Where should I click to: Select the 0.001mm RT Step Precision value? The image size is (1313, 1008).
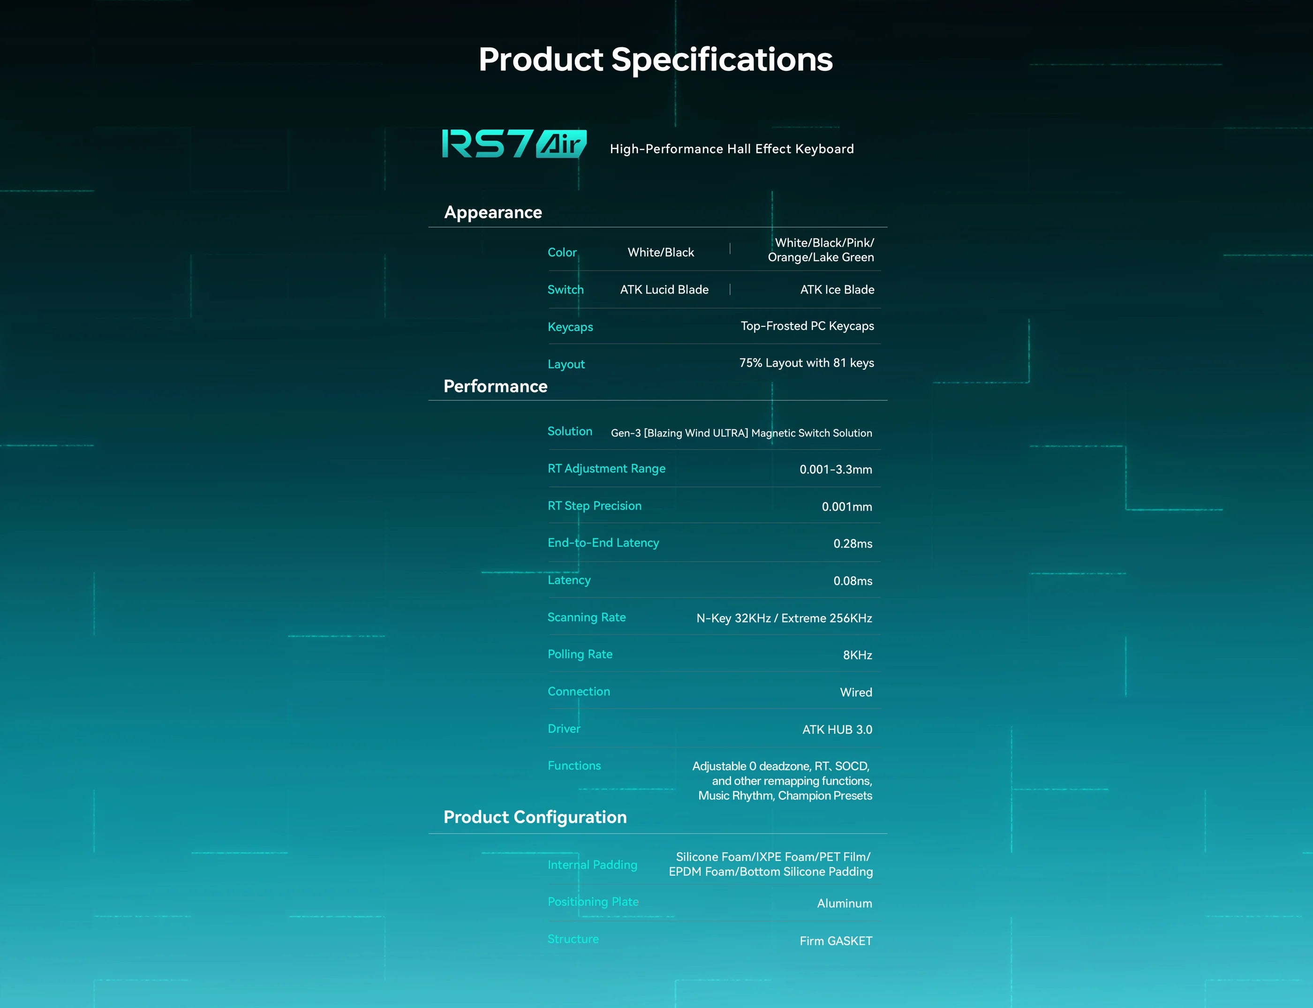[x=847, y=507]
